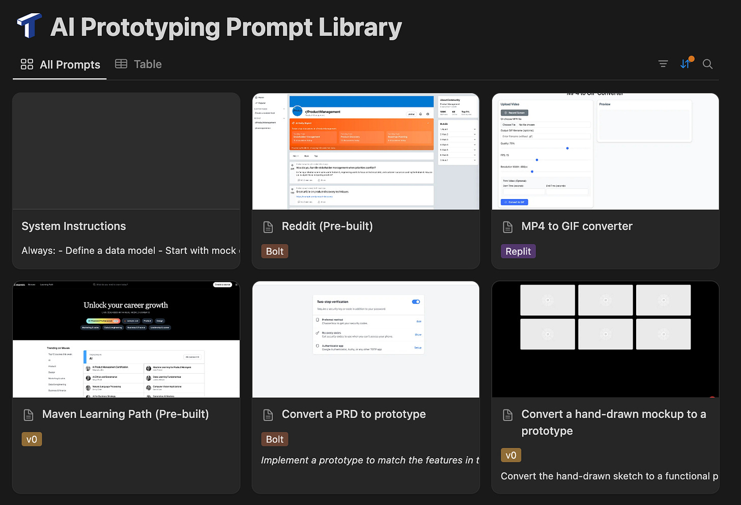Click the blue T logo icon
The height and width of the screenshot is (505, 741).
29,26
